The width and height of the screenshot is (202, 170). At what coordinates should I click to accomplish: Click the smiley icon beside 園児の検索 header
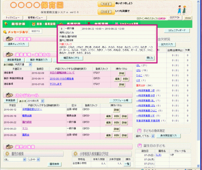click(x=9, y=147)
